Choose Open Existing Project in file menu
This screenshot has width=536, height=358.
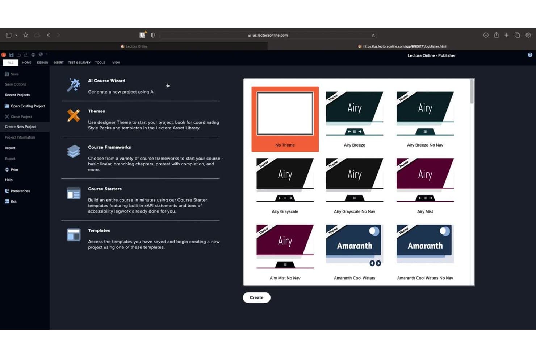pos(25,106)
